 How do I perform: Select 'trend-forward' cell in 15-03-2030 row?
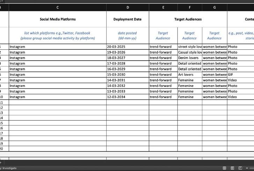(x=163, y=75)
